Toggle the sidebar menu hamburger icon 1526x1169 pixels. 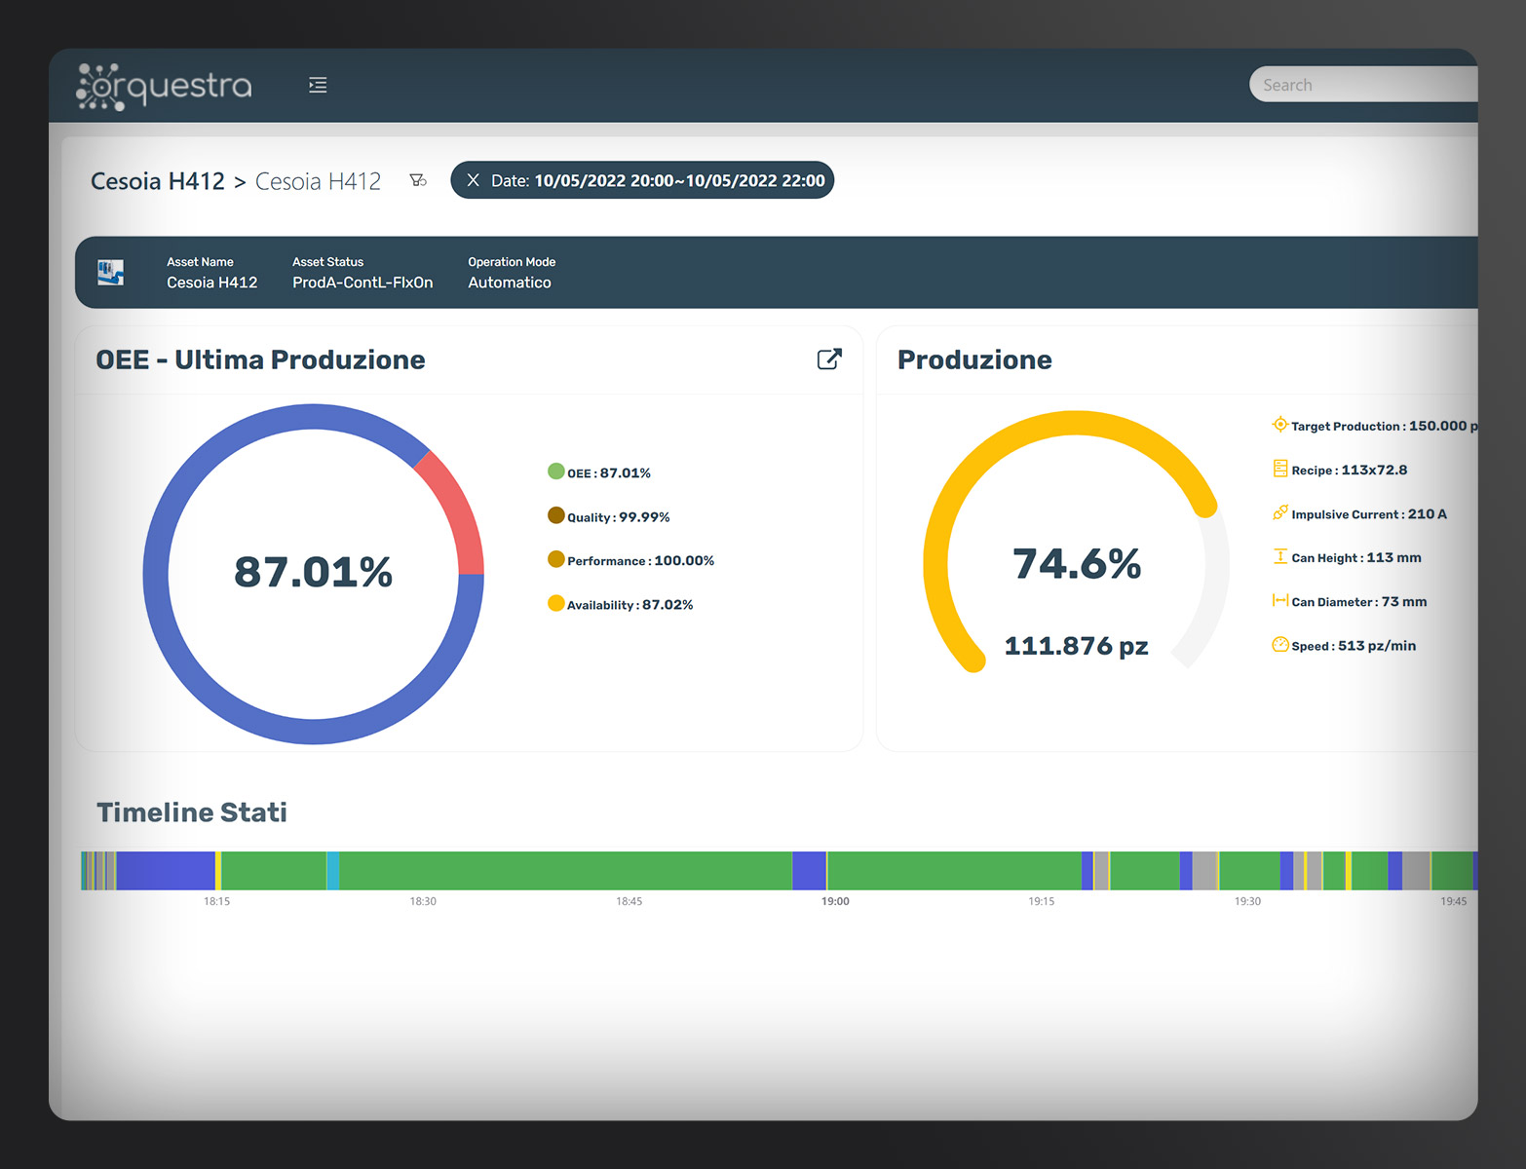(318, 85)
